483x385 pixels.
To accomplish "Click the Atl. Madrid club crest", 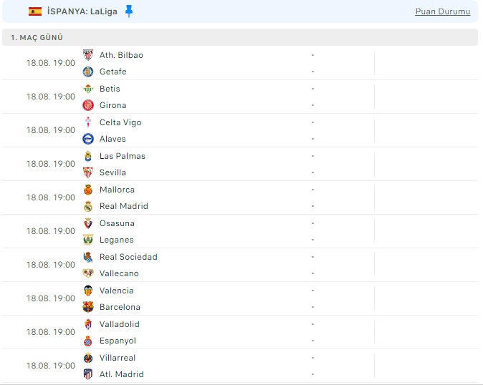I will pyautogui.click(x=88, y=374).
